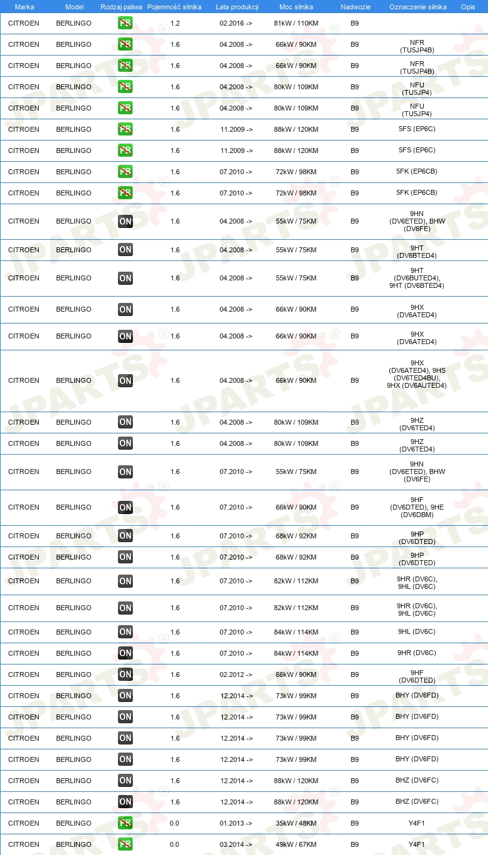Select the 49kW / 67KM power cell

tap(296, 844)
